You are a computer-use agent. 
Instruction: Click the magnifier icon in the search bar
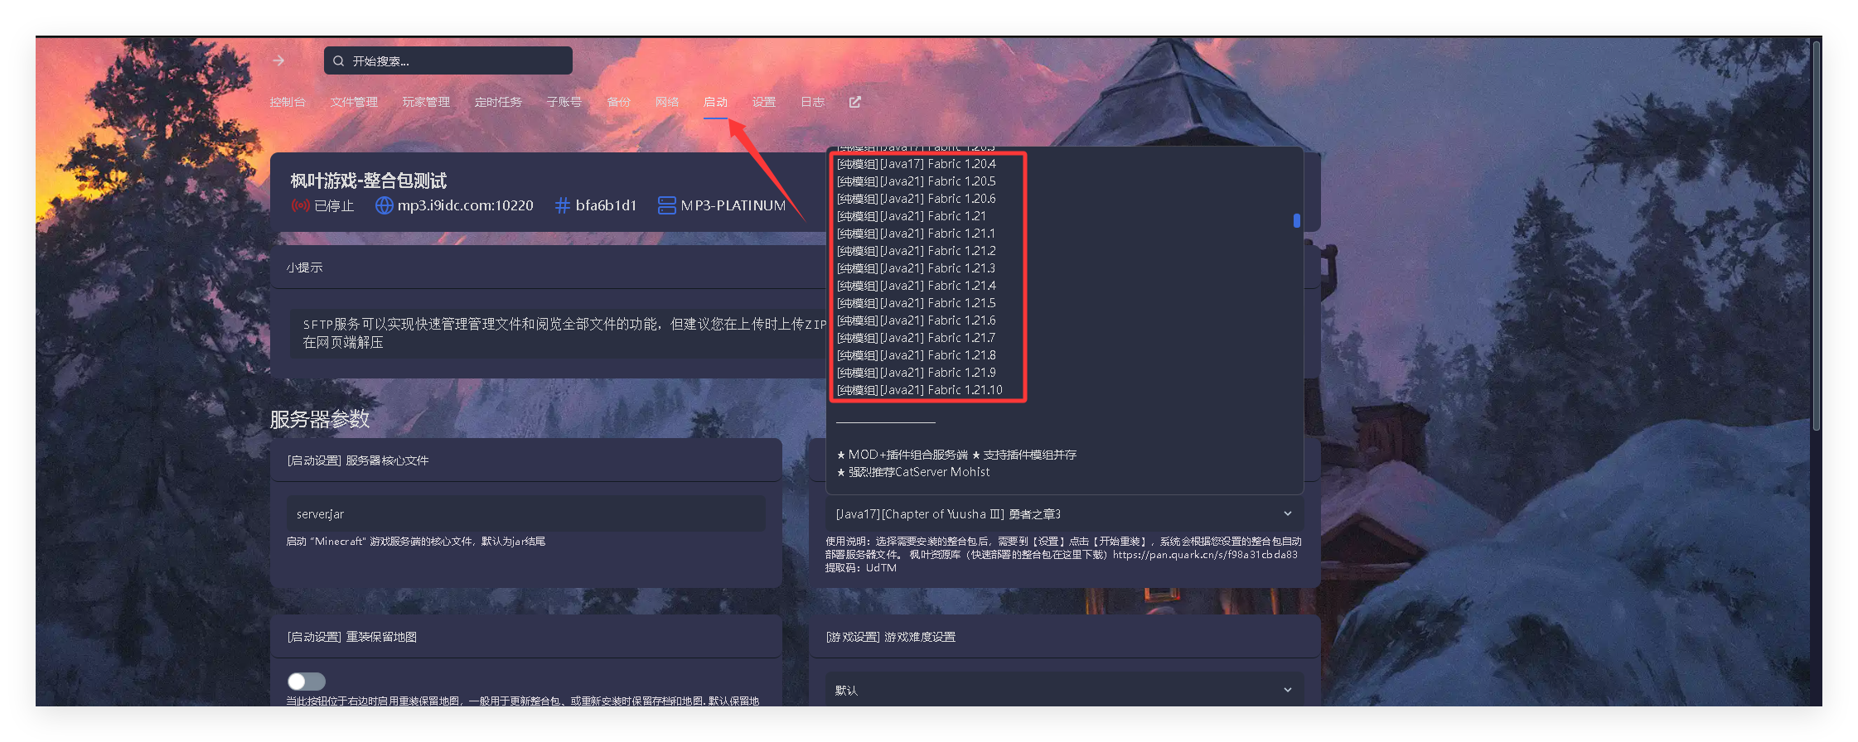[338, 60]
